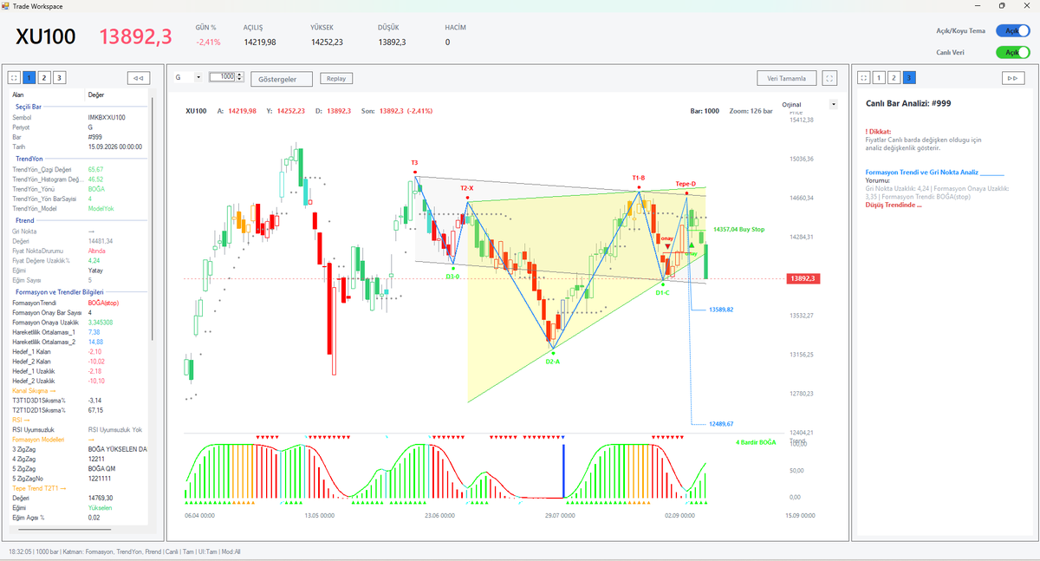Collapse the left panel with double-arrow button
The height and width of the screenshot is (561, 1040).
tap(138, 78)
